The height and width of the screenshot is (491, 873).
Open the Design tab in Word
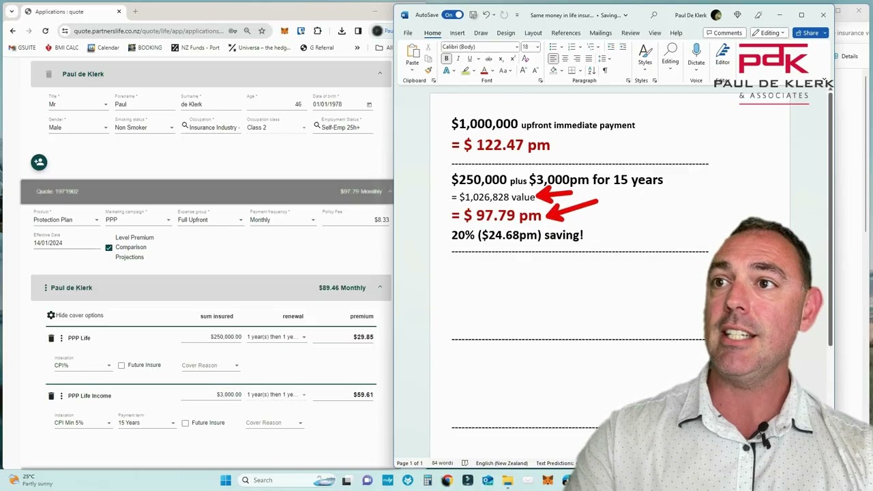pyautogui.click(x=506, y=33)
